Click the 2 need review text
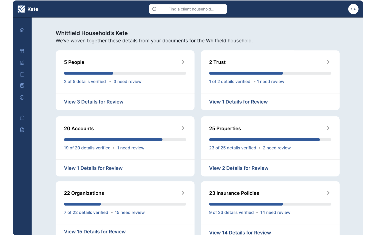Viewport: 376px width, 235px height. [x=277, y=148]
